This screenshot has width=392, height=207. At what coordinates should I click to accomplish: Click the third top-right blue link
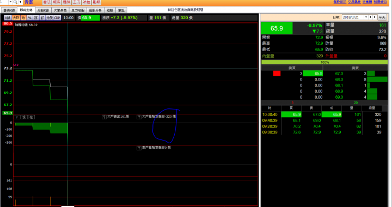(x=367, y=2)
